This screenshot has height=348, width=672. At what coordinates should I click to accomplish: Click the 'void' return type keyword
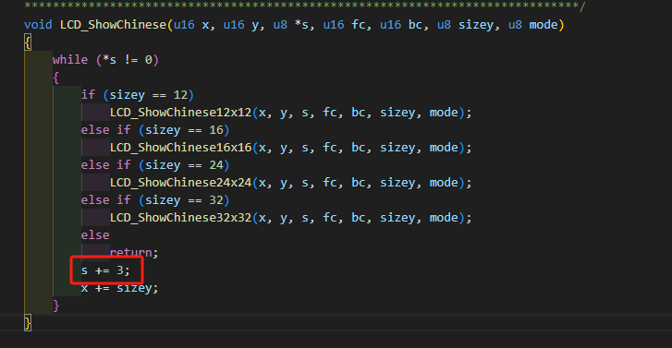[38, 25]
